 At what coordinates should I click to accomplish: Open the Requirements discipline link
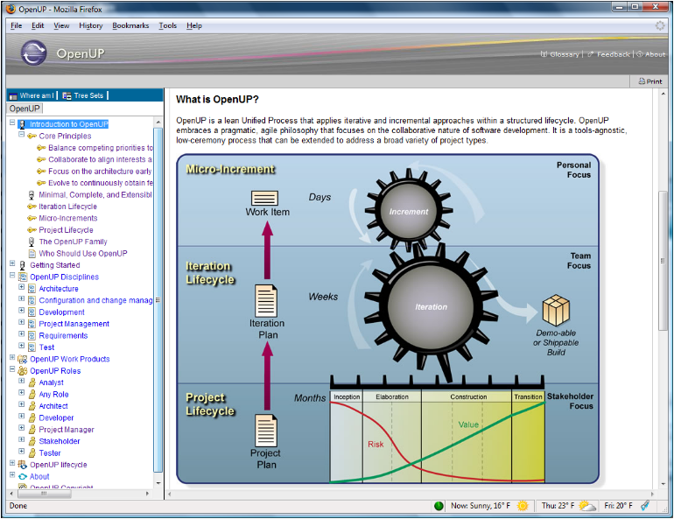tap(63, 336)
